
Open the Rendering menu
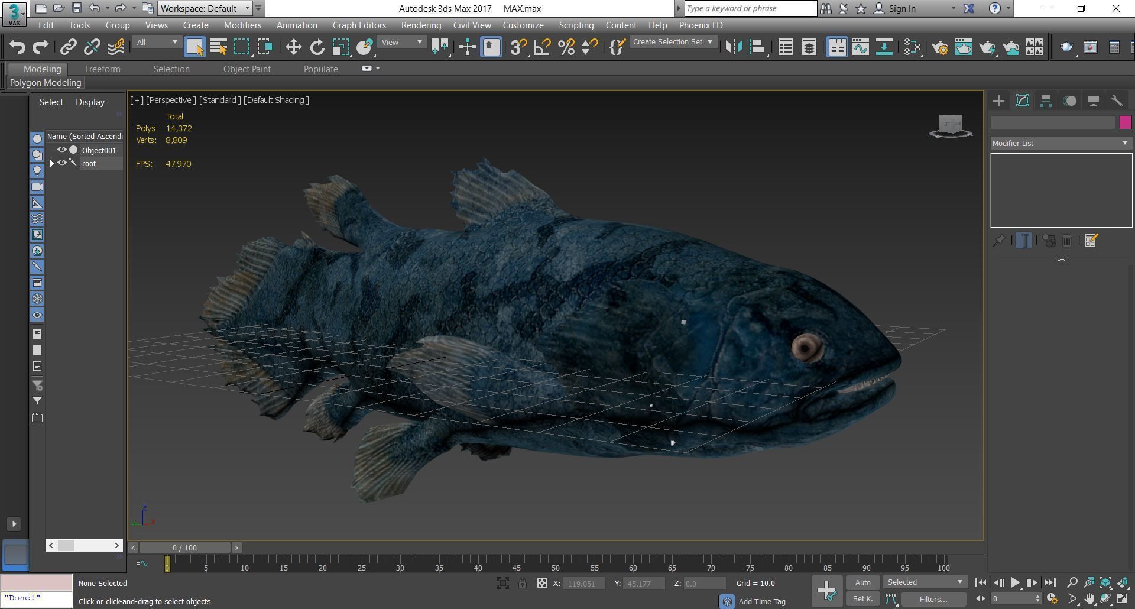click(421, 25)
